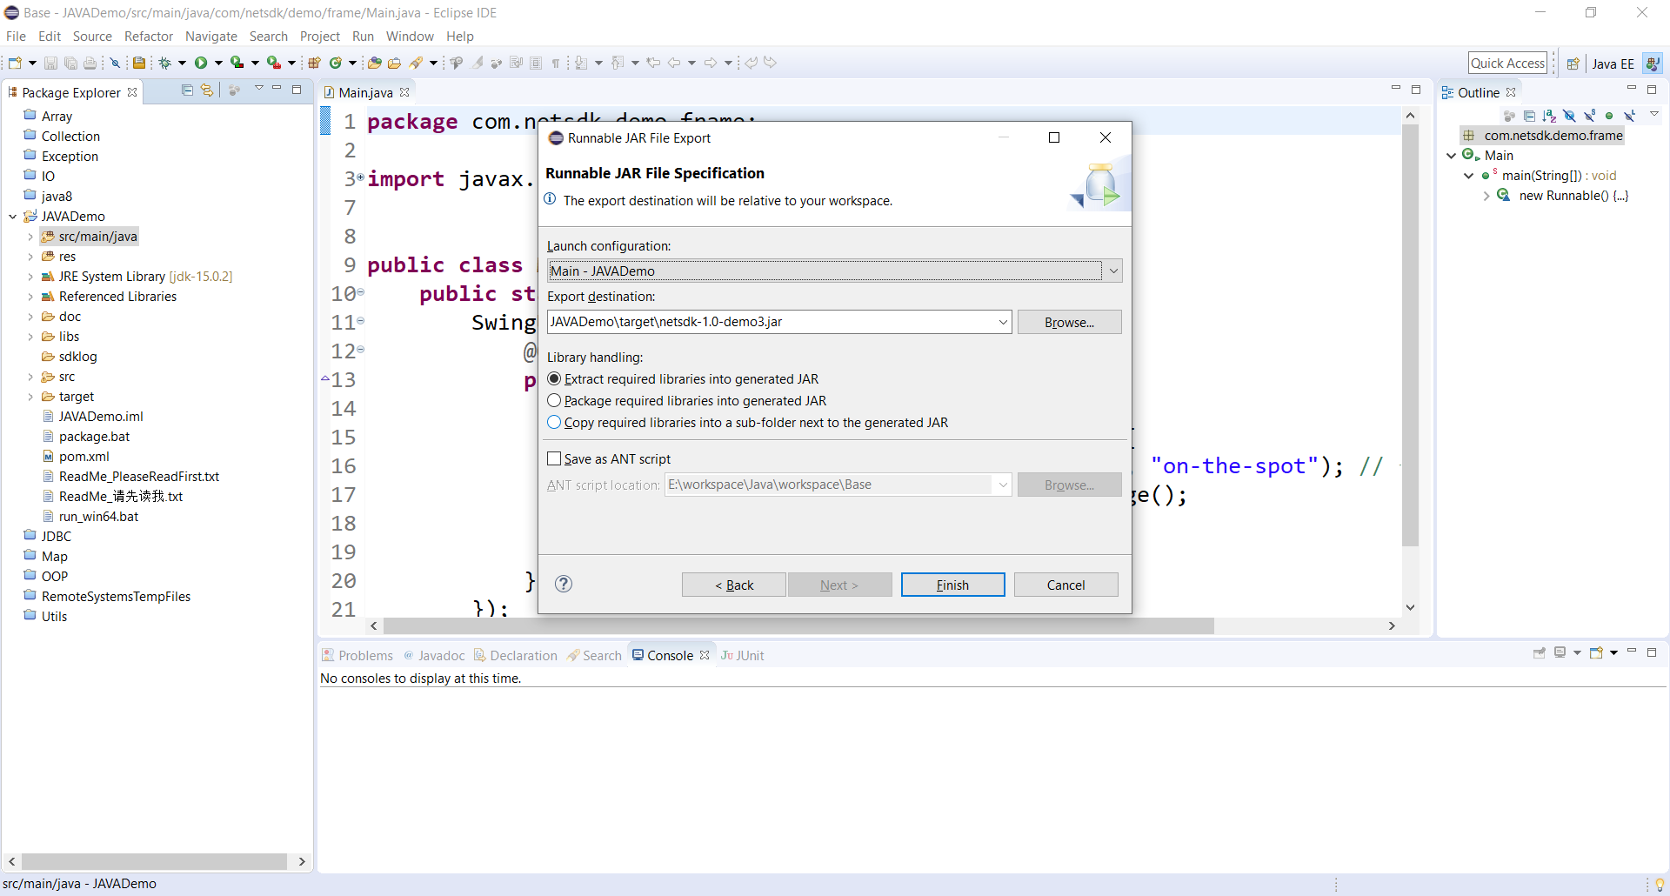Click the New Java Class toolbar icon
The image size is (1670, 896).
[x=336, y=63]
